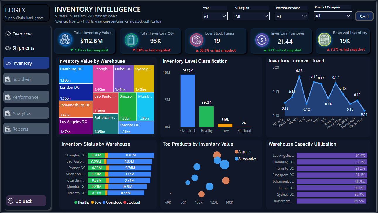Select the Overstock bar in classification chart
Viewport: 378px width, 213px height.
click(x=188, y=101)
